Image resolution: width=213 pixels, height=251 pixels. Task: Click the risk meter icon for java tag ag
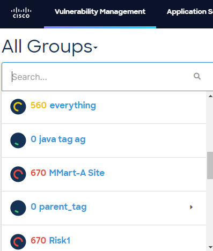(x=18, y=141)
